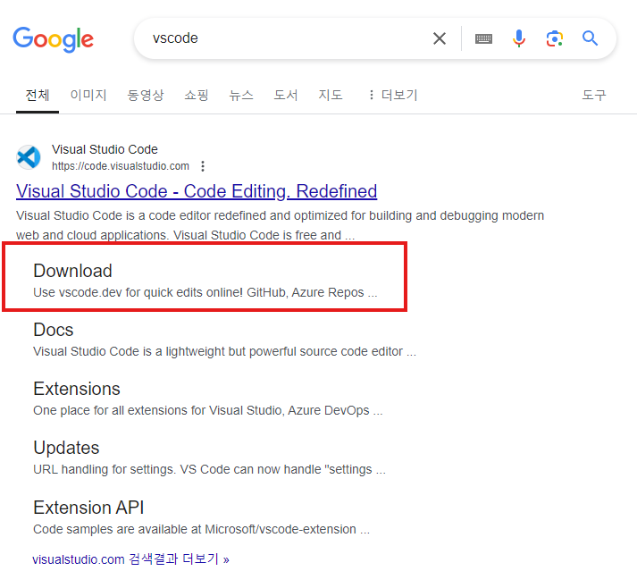Start voice search with the microphone icon

click(519, 38)
